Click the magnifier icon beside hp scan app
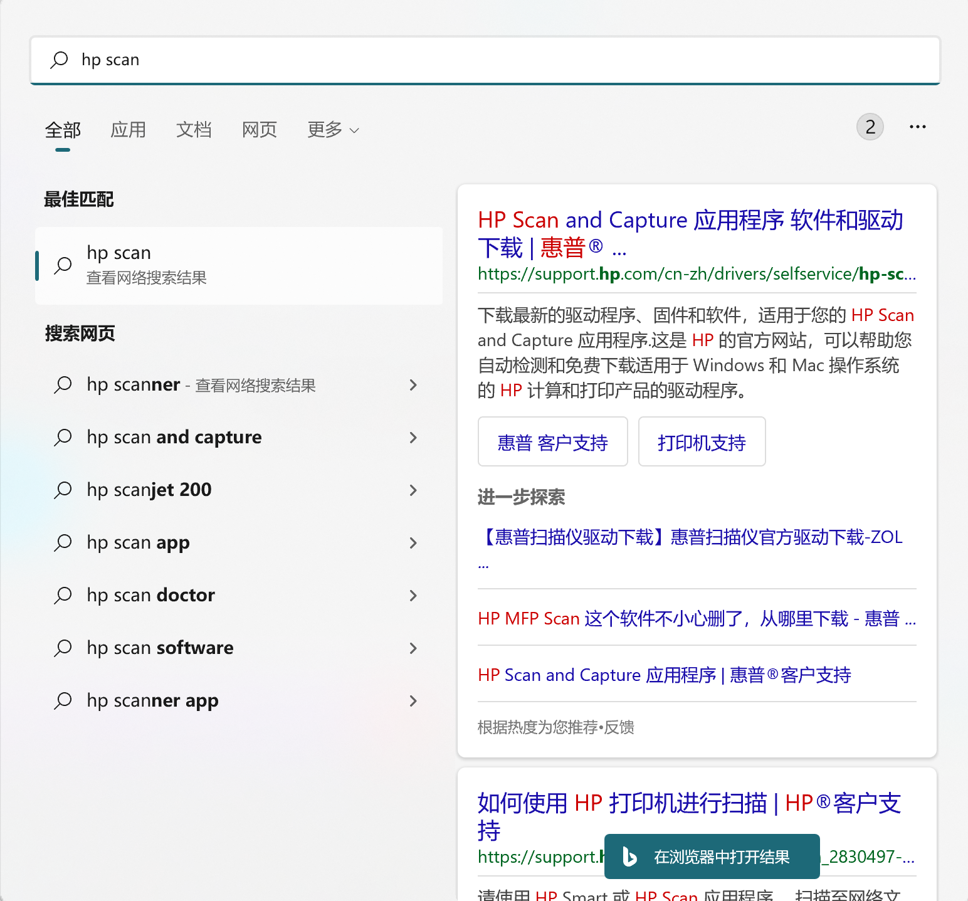Screen dimensions: 968x901 (x=63, y=542)
